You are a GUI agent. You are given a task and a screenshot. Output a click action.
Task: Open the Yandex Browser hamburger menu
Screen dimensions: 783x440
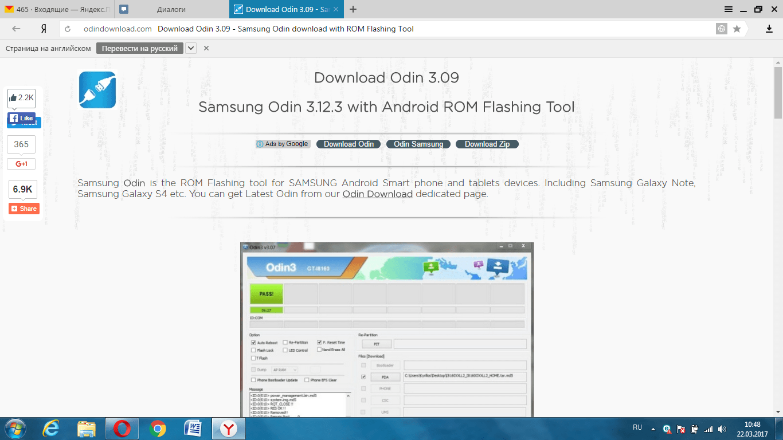pyautogui.click(x=729, y=9)
